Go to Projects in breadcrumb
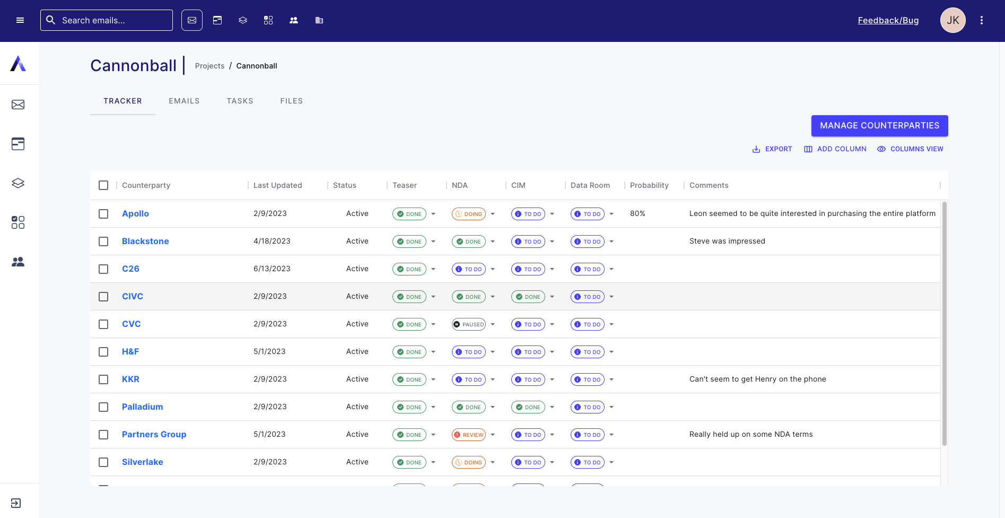1005x518 pixels. [209, 66]
